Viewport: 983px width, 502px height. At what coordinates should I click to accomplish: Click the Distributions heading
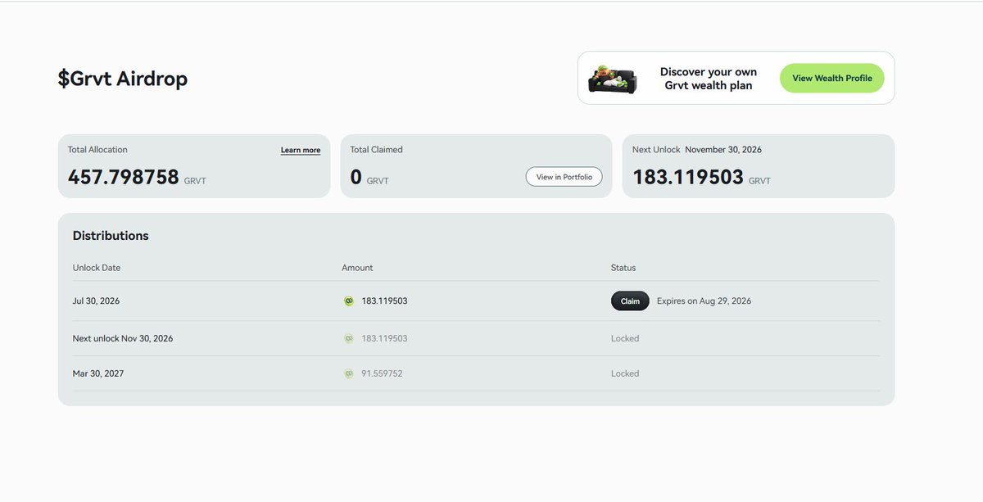click(111, 236)
